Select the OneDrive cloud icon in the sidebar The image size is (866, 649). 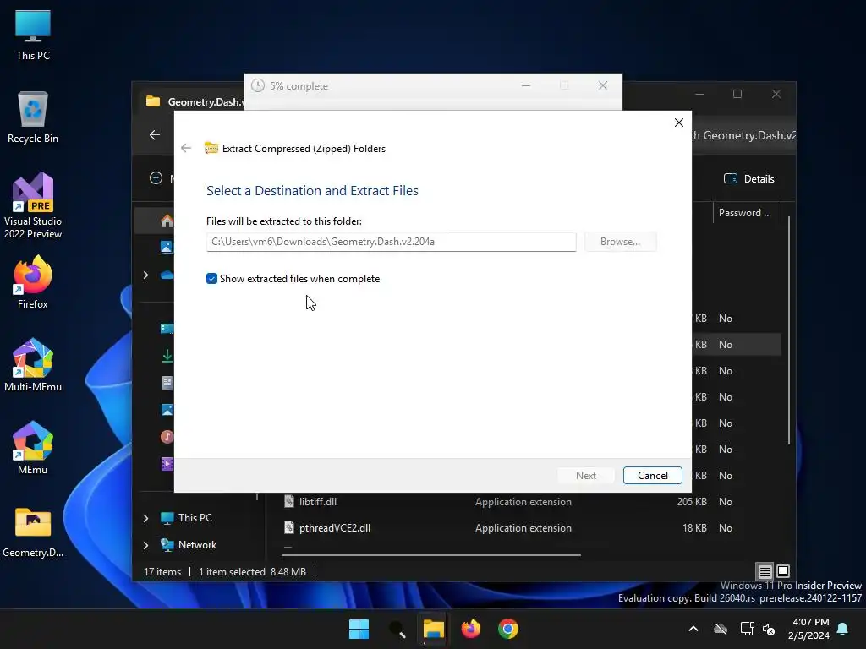pos(167,275)
